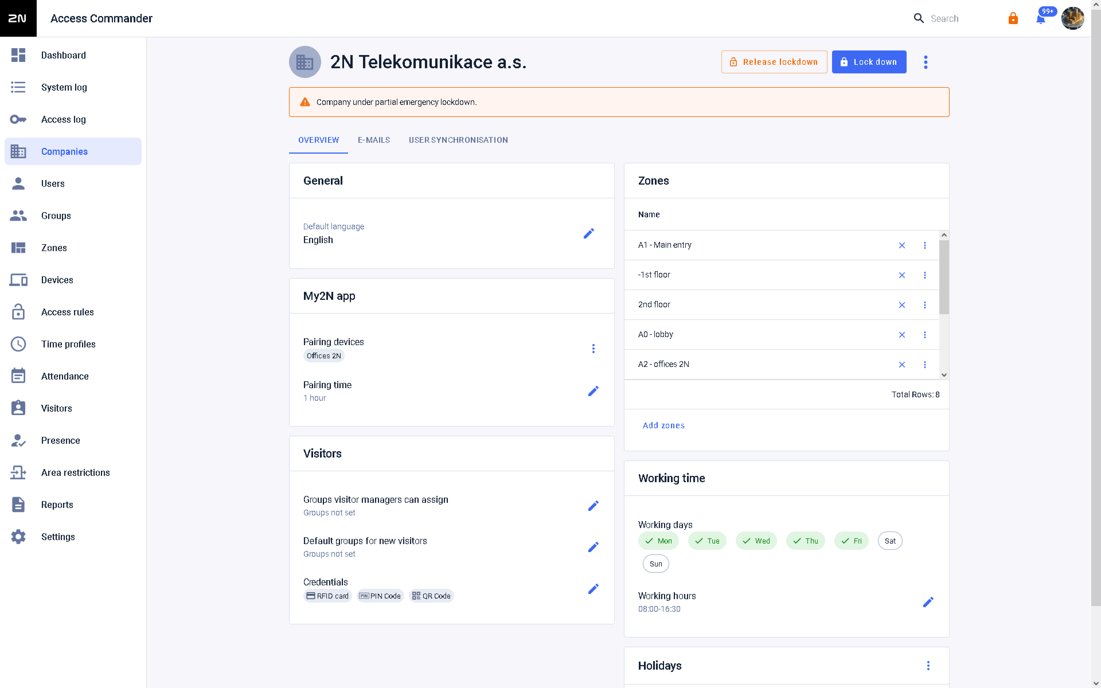Viewport: 1101px width, 688px height.
Task: Click the 2N logo in the header
Action: tap(18, 18)
